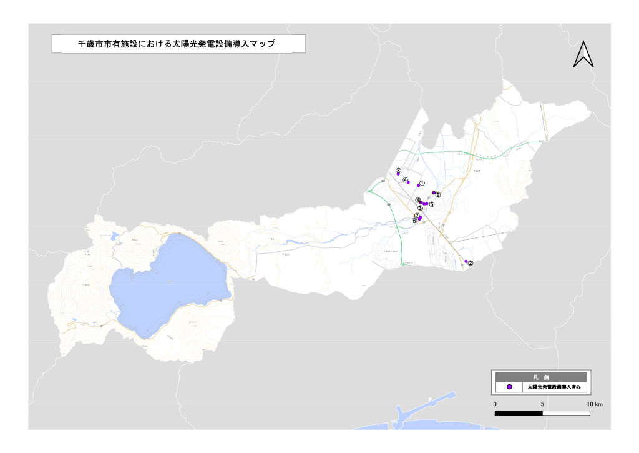
Task: Click the 凡例 legend header
Action: (x=540, y=377)
